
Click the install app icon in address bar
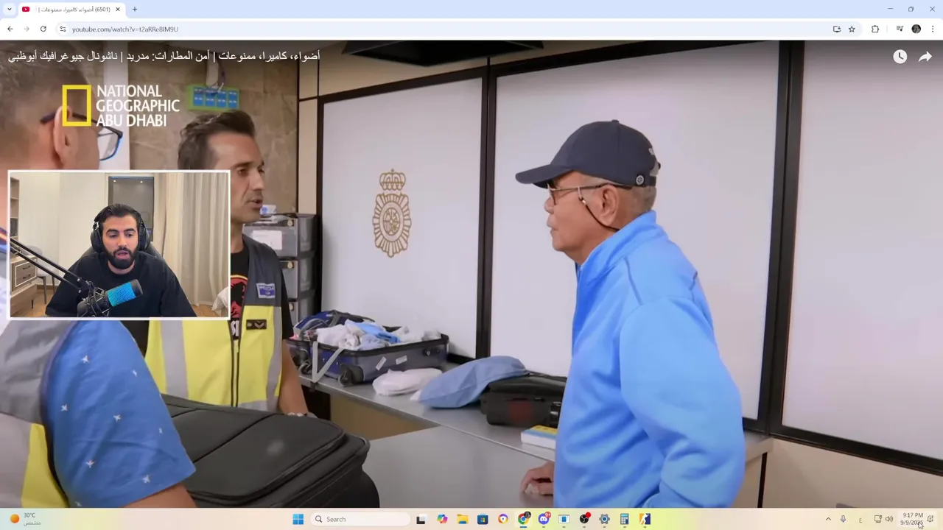(837, 29)
